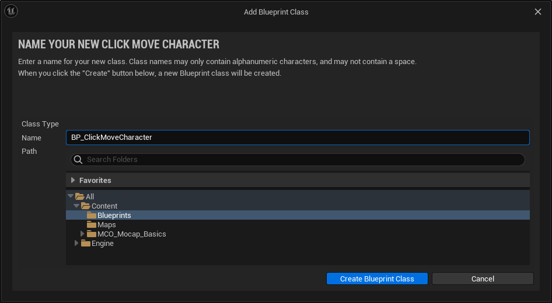Click the Name label
Screen dimensions: 552x303
[32, 138]
